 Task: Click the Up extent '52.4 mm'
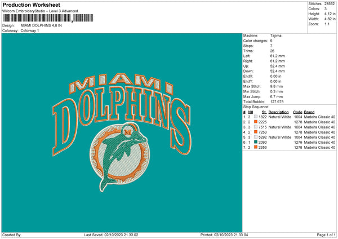277,66
